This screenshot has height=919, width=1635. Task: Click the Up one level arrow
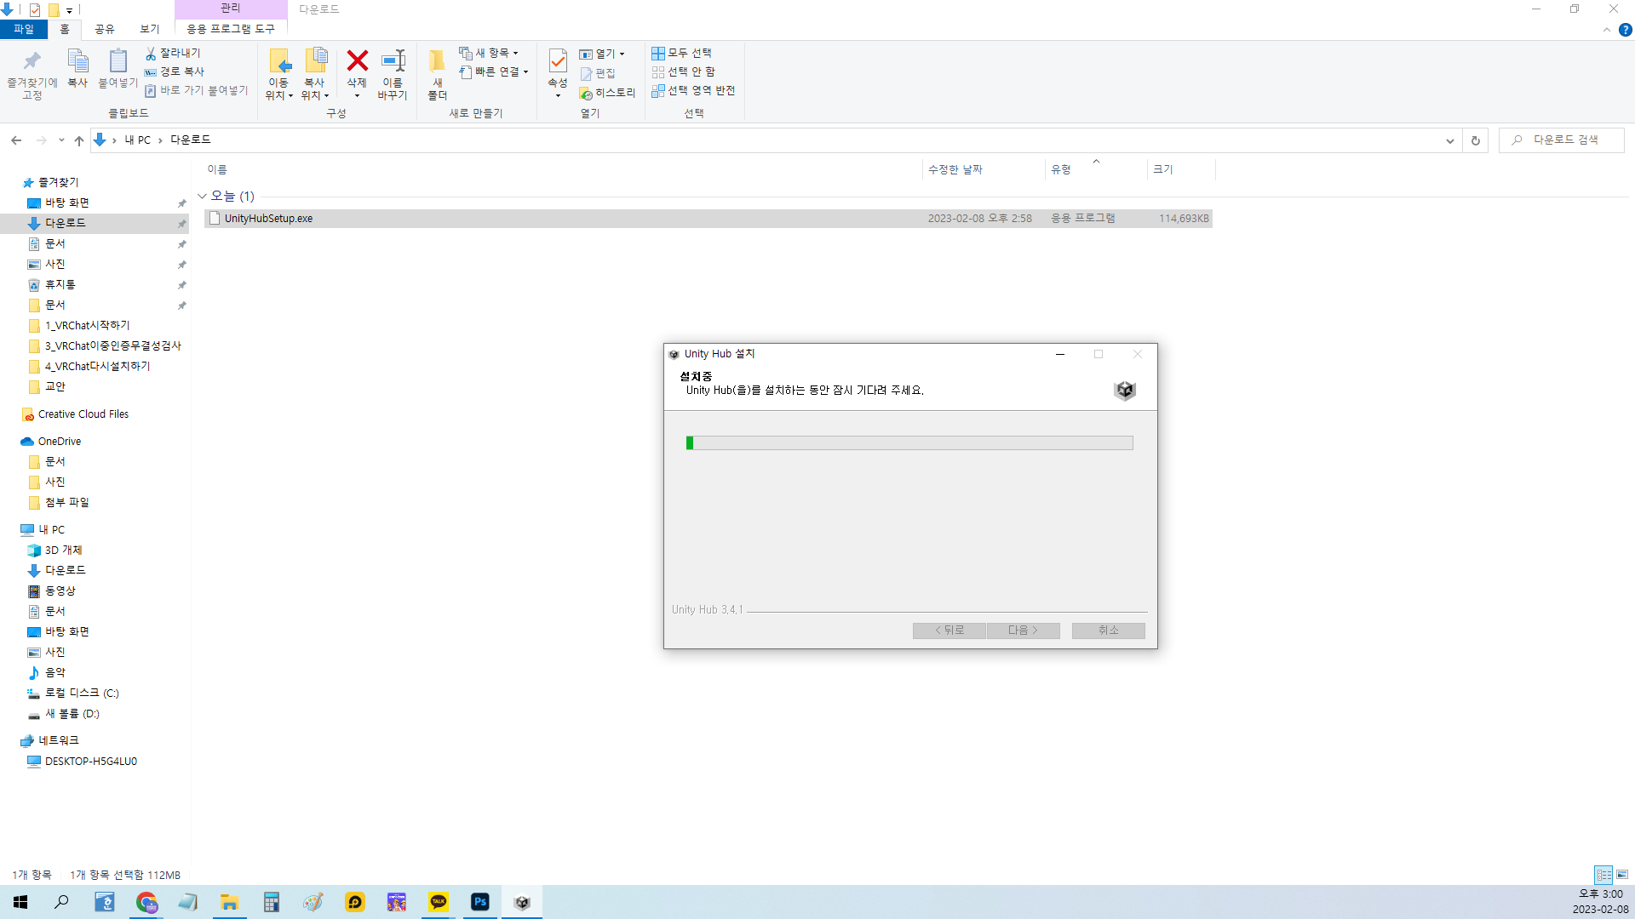tap(79, 140)
